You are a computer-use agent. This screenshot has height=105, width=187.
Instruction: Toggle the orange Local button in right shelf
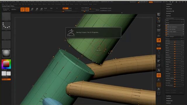tap(159, 40)
